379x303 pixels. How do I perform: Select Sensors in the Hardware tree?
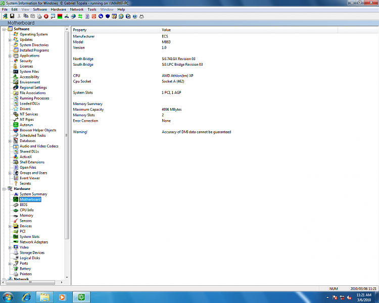coord(26,221)
